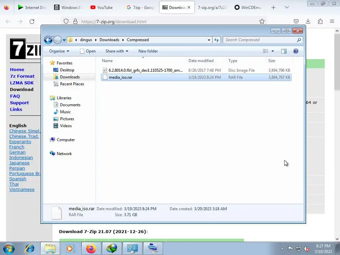
Task: Open the Organize menu
Action: pos(59,51)
